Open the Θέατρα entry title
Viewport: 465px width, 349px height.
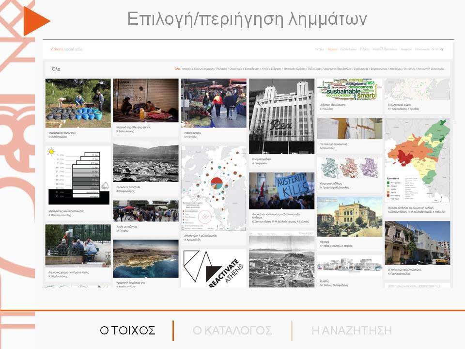[325, 242]
